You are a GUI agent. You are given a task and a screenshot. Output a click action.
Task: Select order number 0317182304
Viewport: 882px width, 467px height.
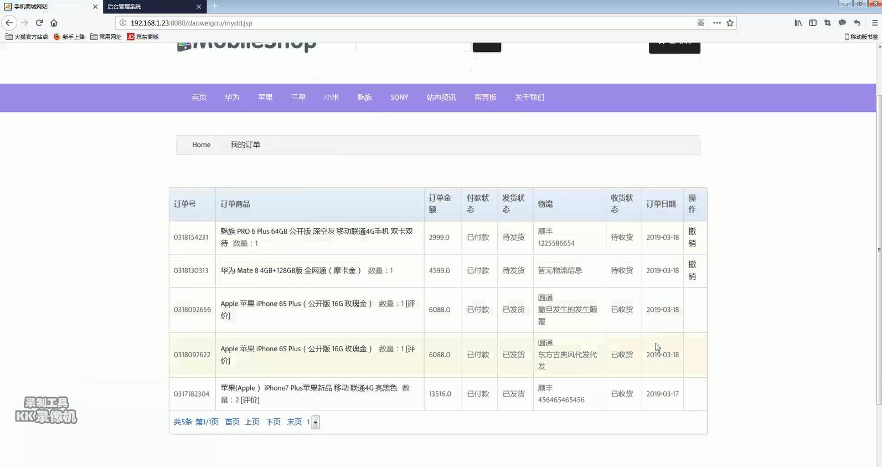(192, 394)
